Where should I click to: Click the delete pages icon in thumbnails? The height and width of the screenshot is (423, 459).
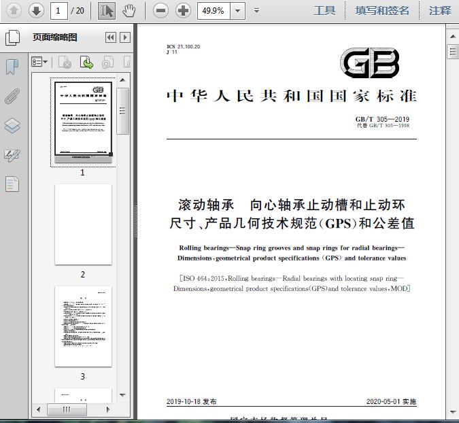click(x=65, y=62)
